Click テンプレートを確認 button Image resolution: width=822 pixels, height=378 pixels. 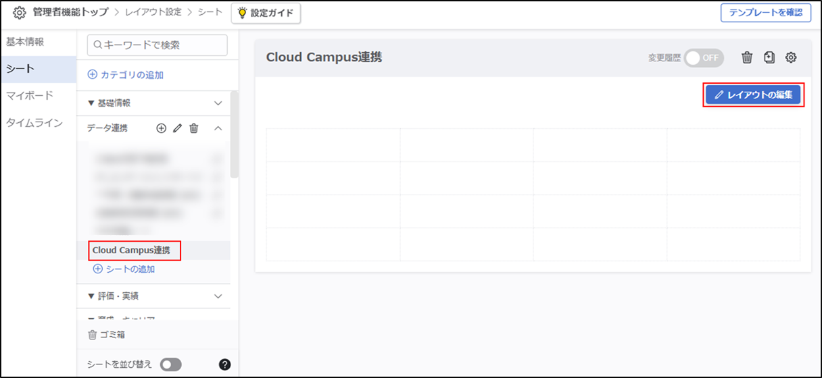(766, 13)
